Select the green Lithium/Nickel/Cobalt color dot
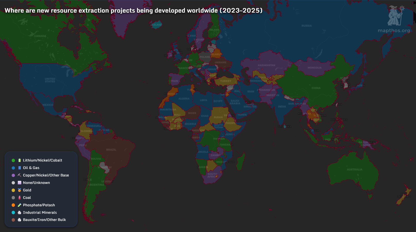This screenshot has height=232, width=416. 13,160
